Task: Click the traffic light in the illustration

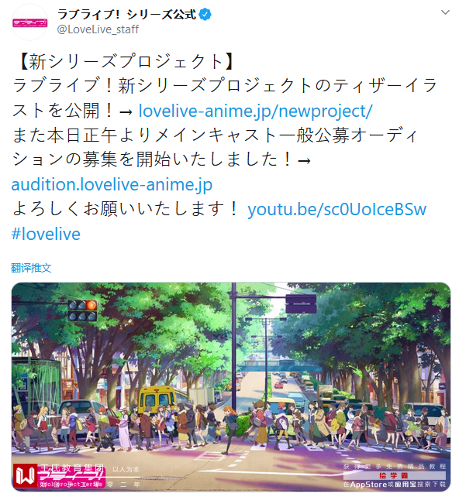Action: [82, 310]
